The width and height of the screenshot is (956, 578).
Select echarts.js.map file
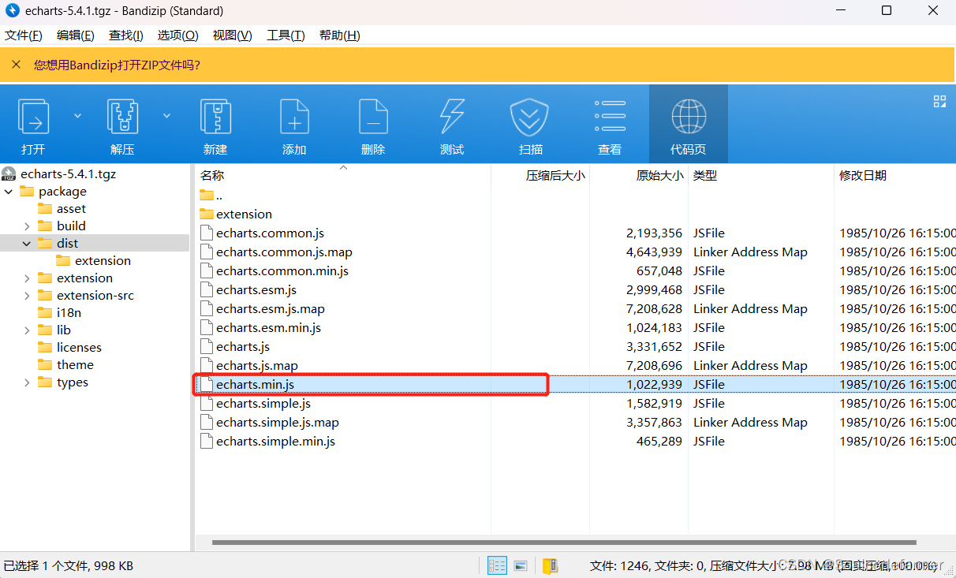point(248,365)
